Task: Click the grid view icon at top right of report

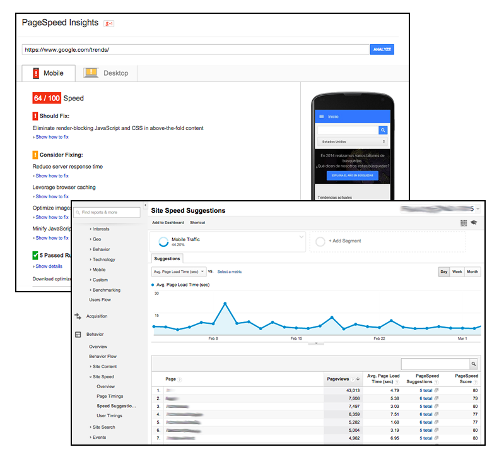Action: (x=464, y=223)
